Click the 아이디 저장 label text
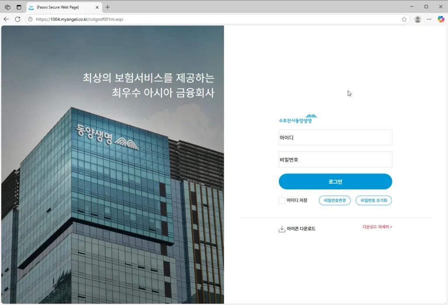Viewport: 448px width, 305px height. pyautogui.click(x=297, y=200)
